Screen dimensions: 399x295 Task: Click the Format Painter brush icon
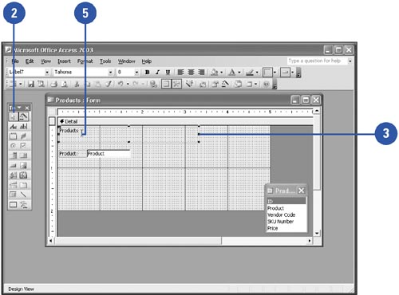[109, 85]
